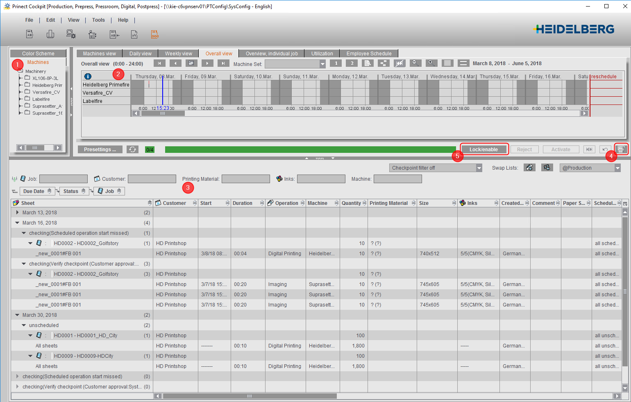The image size is (631, 402).
Task: Expand the XL106-8P-3L tree folder
Action: (20, 78)
